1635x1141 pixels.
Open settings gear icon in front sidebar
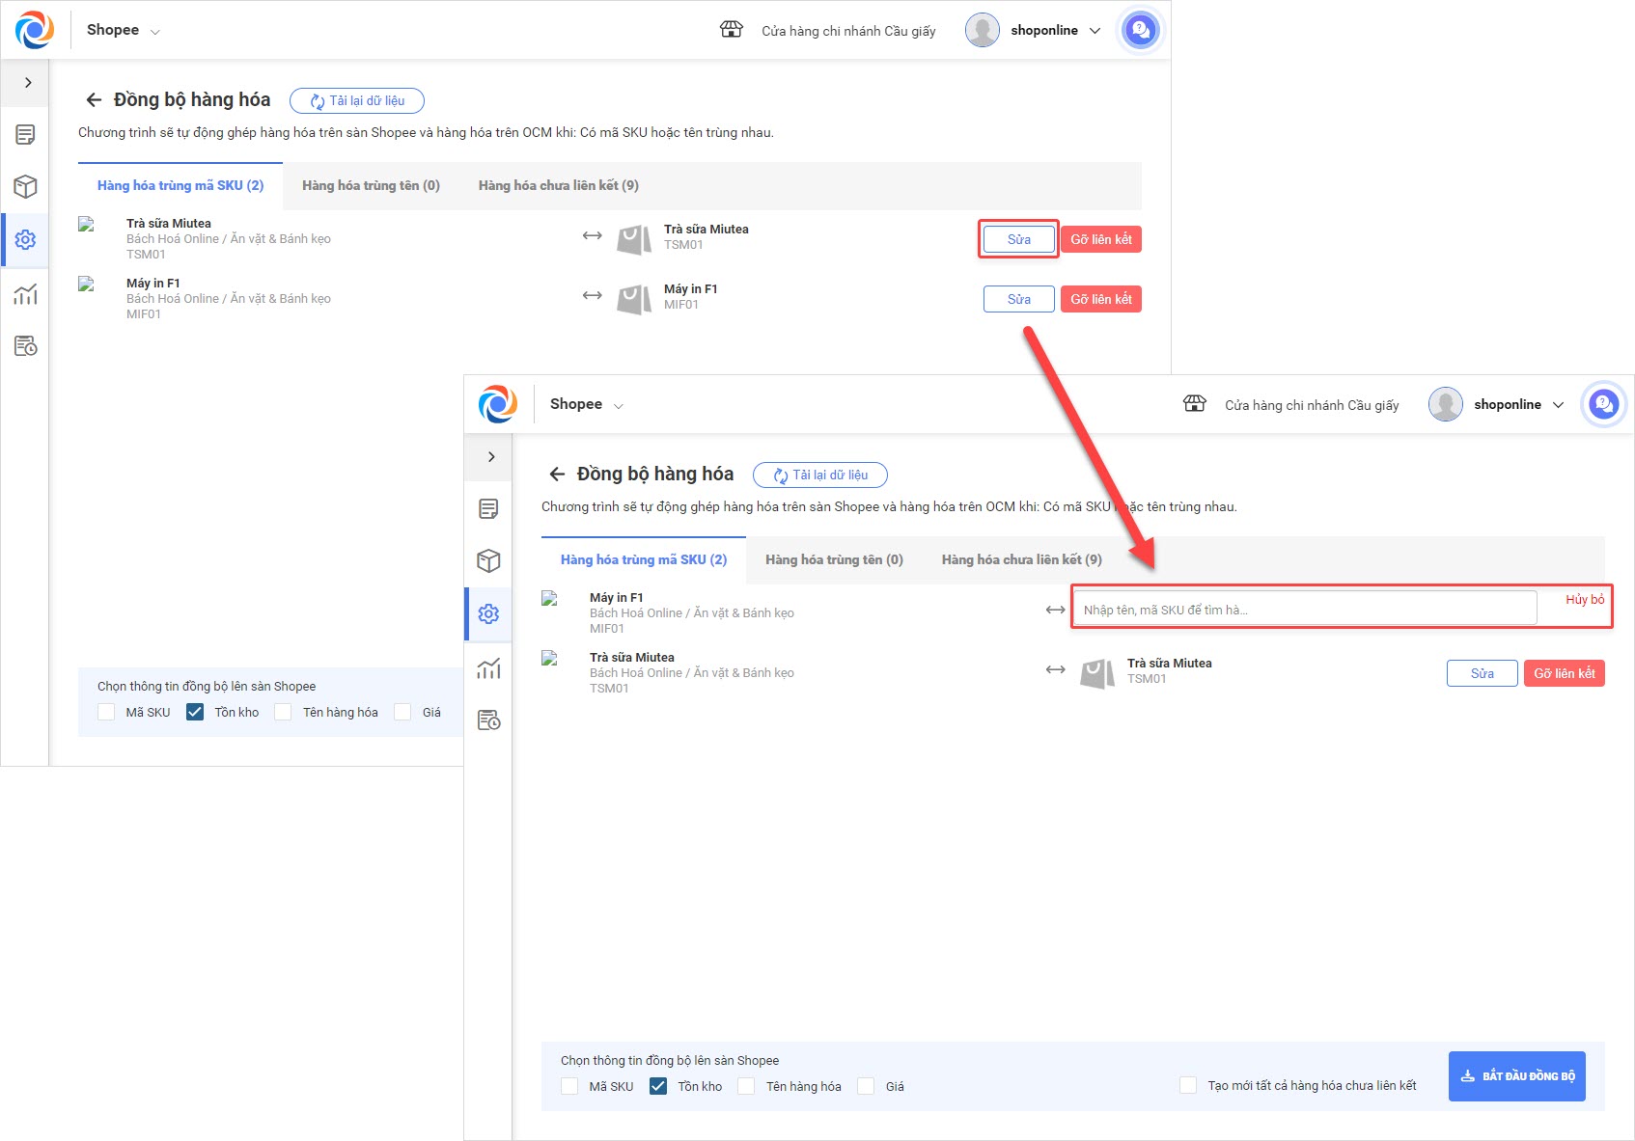pyautogui.click(x=488, y=613)
